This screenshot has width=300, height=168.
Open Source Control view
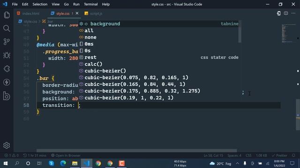[7, 42]
